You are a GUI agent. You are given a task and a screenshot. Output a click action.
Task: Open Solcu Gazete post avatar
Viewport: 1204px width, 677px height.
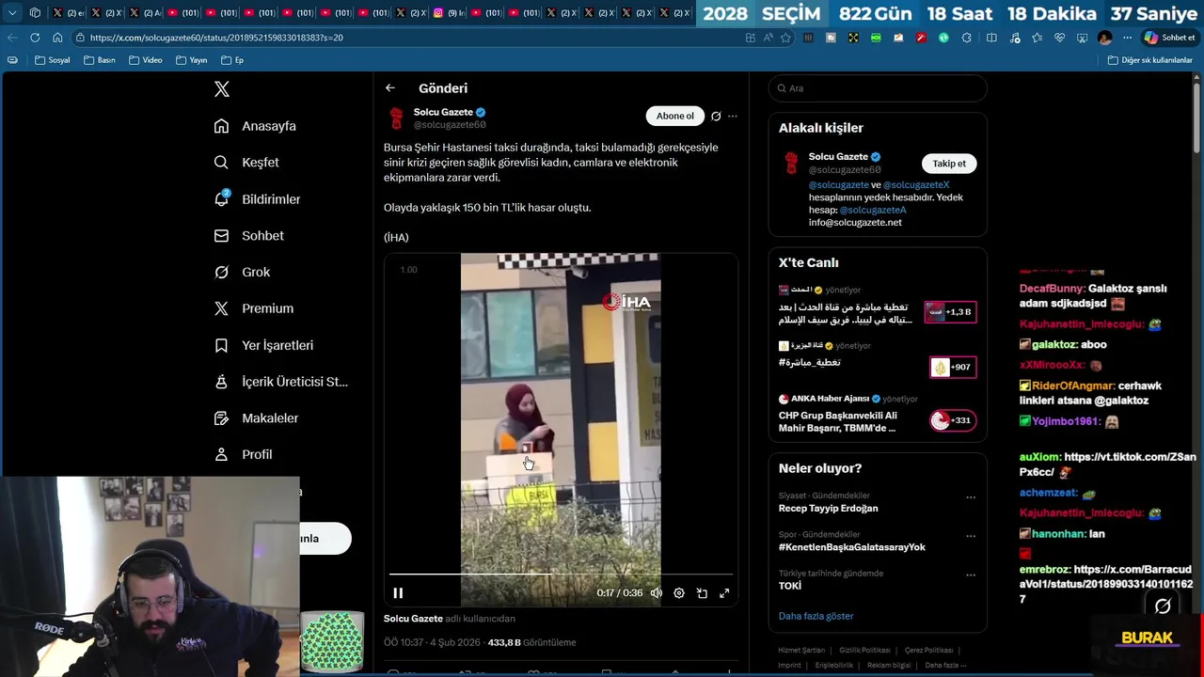pos(396,118)
